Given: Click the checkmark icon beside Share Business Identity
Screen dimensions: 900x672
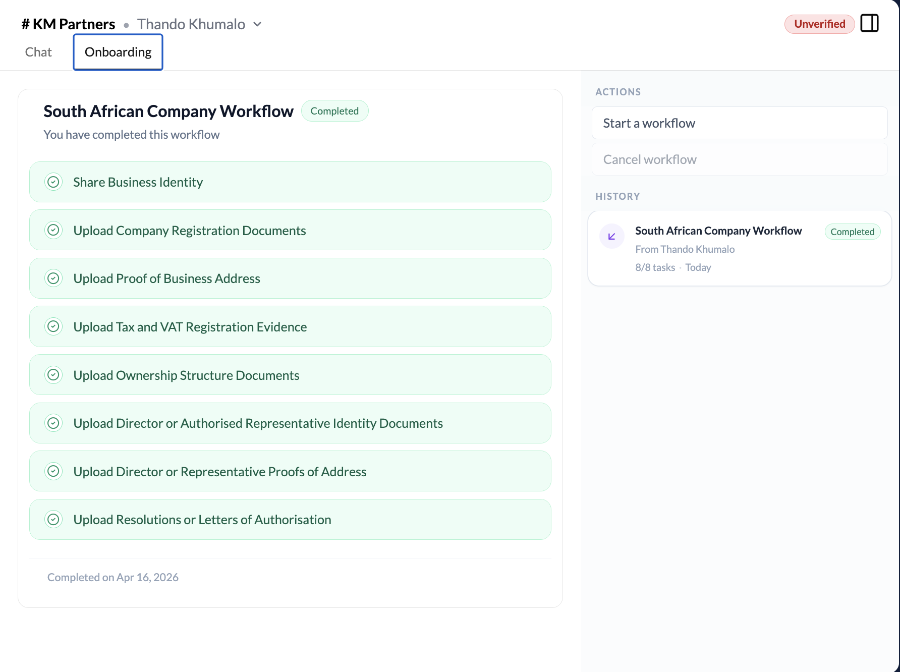Looking at the screenshot, I should click(53, 182).
